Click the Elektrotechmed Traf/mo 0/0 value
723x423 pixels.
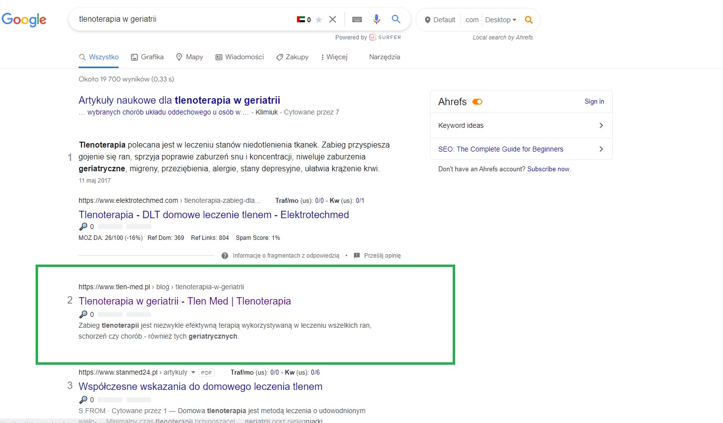[x=319, y=200]
